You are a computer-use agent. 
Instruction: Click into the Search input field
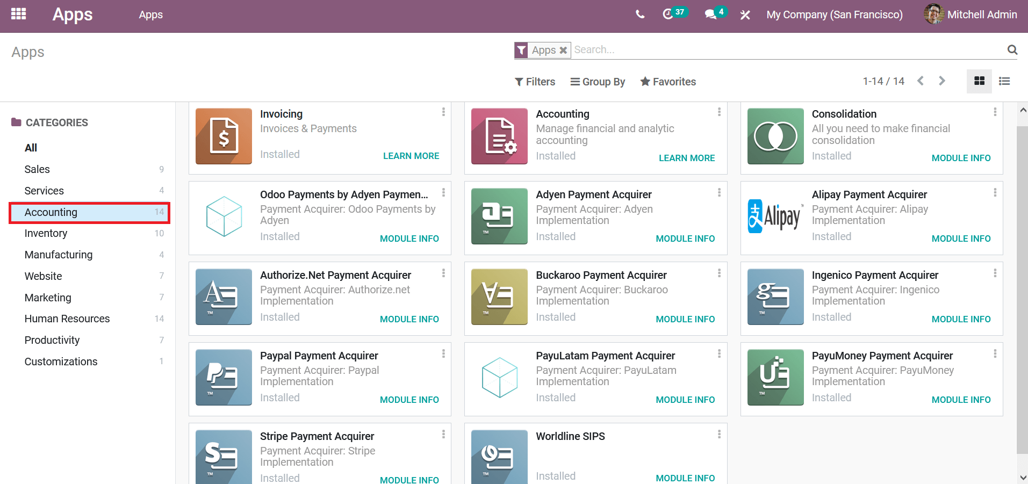(x=787, y=50)
